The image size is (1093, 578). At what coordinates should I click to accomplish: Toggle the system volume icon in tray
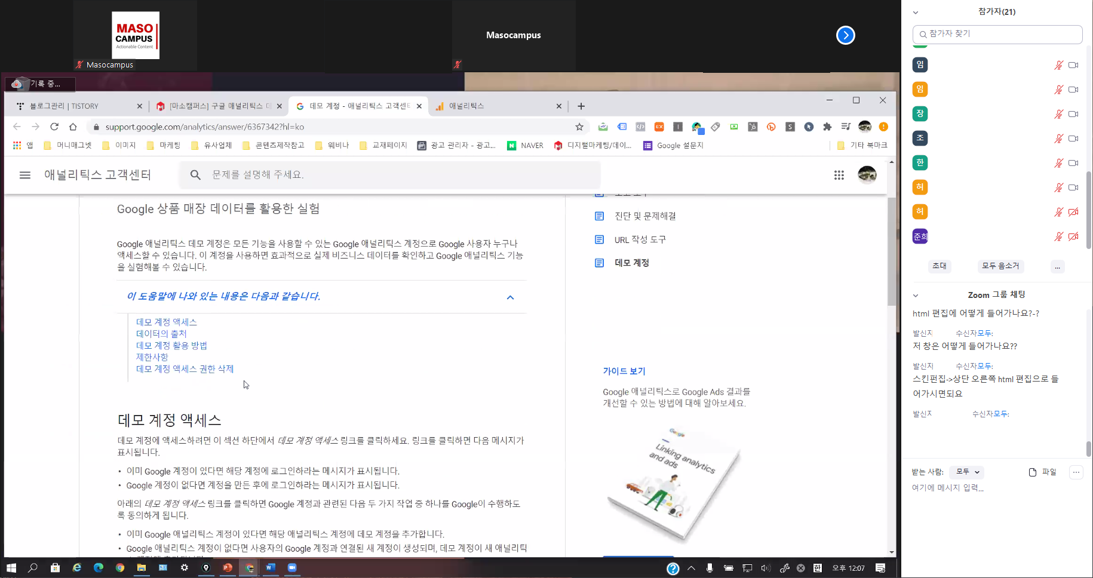coord(765,568)
